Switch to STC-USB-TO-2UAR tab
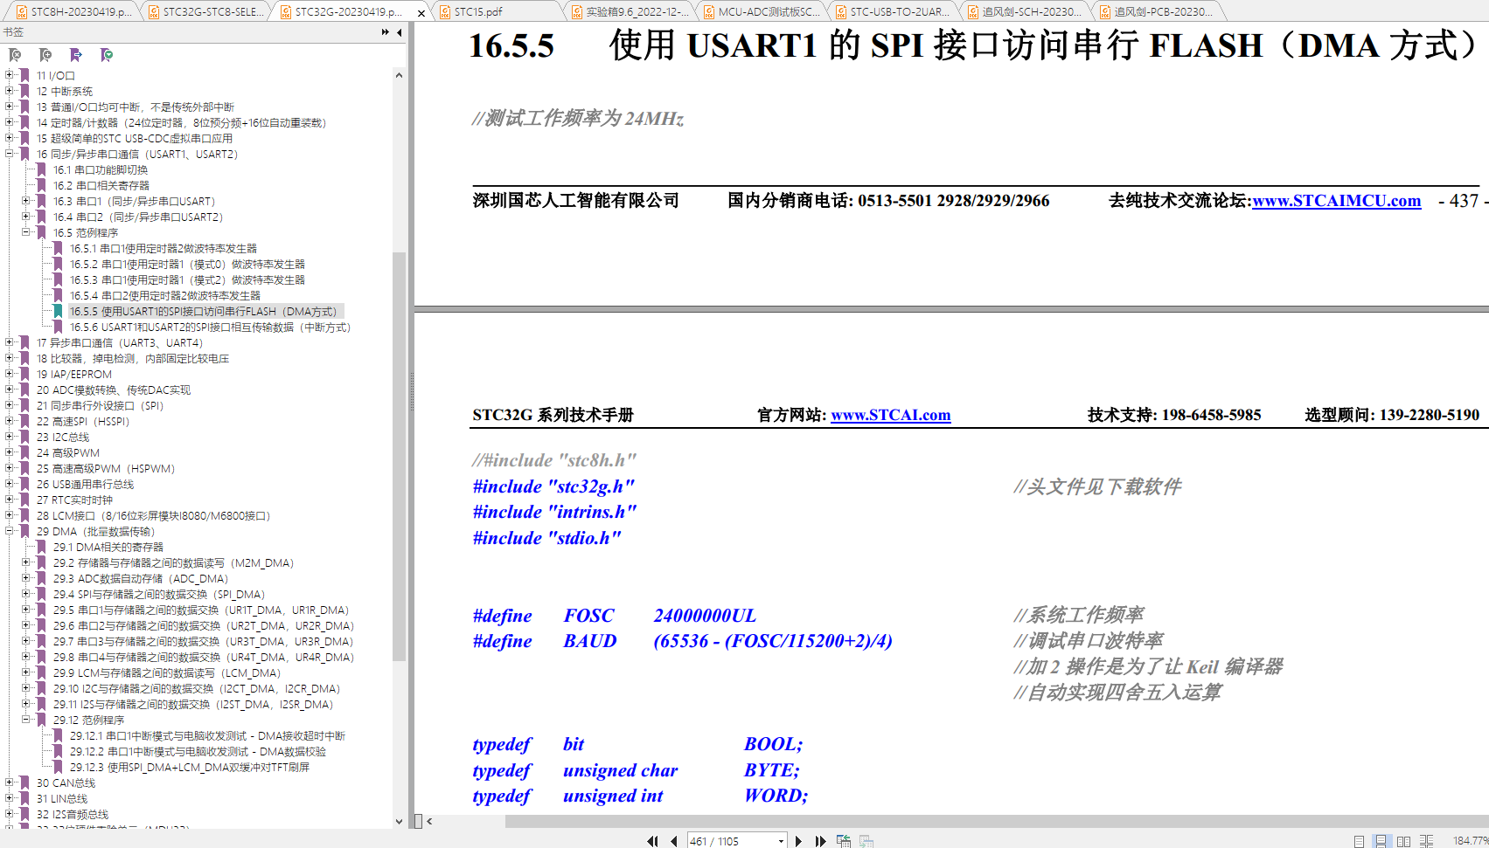 tap(893, 11)
